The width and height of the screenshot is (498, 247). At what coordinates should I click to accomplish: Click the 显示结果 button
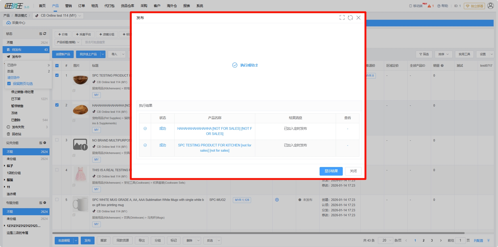click(x=331, y=171)
